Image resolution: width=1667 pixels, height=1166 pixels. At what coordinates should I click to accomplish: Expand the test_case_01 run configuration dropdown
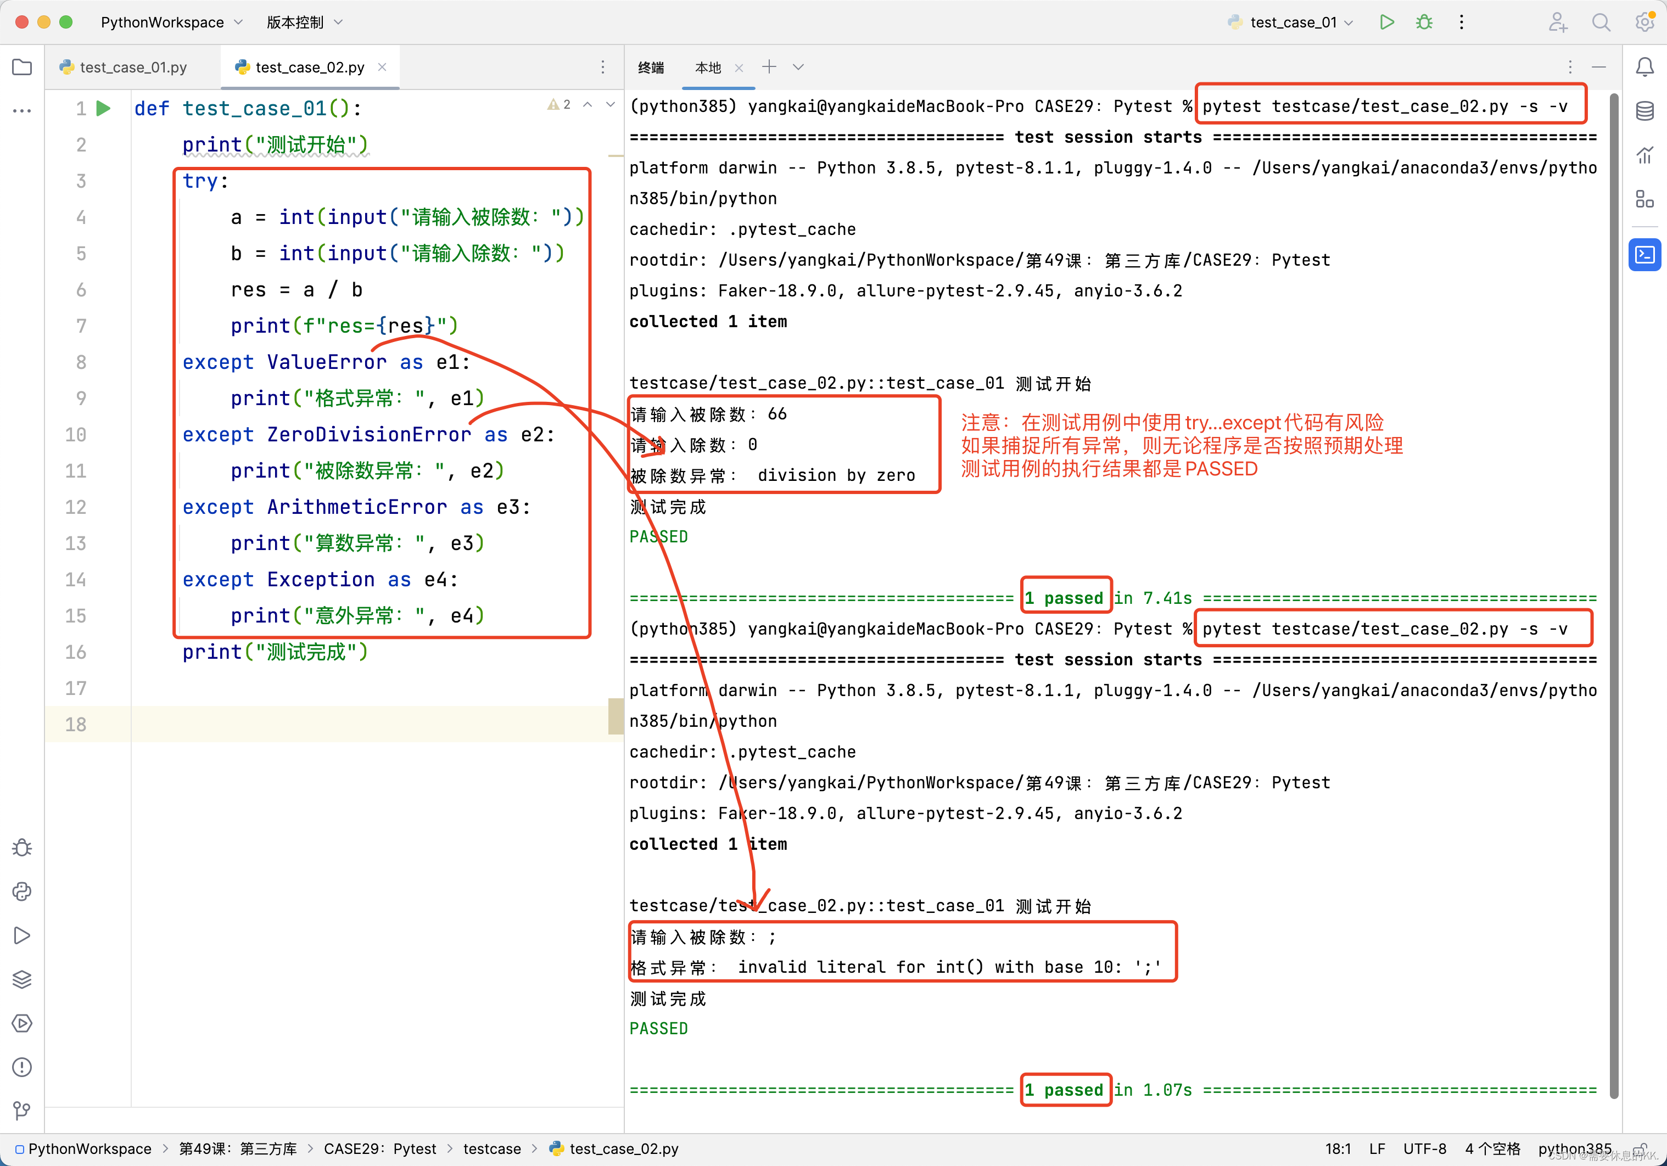[1293, 23]
